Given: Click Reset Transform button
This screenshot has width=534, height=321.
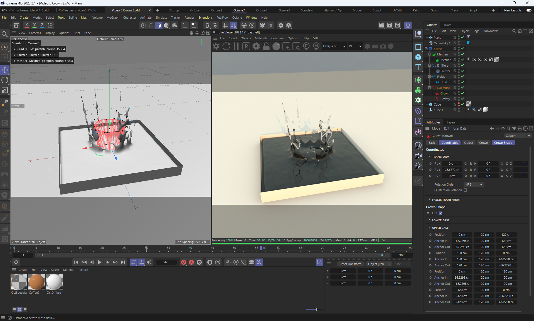Looking at the screenshot, I should (x=350, y=264).
